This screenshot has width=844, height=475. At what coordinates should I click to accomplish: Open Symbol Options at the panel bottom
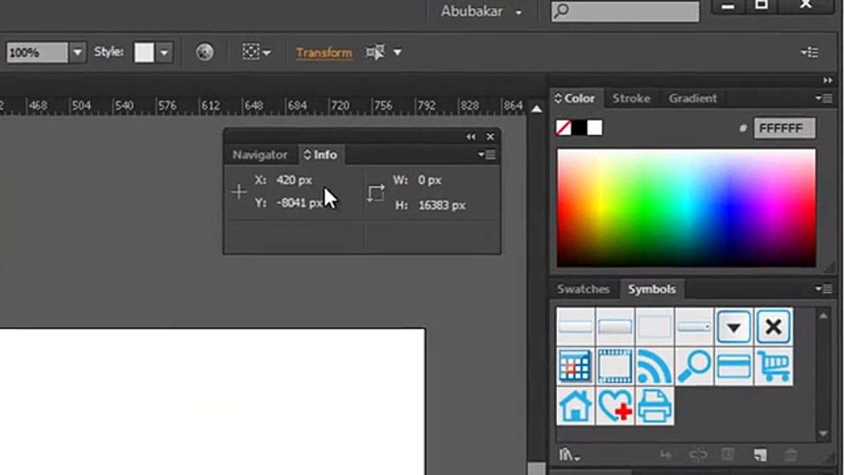(x=728, y=455)
